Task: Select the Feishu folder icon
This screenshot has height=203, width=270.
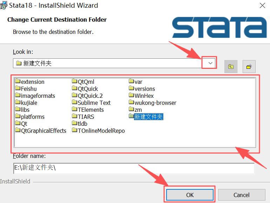Action: [x=18, y=89]
